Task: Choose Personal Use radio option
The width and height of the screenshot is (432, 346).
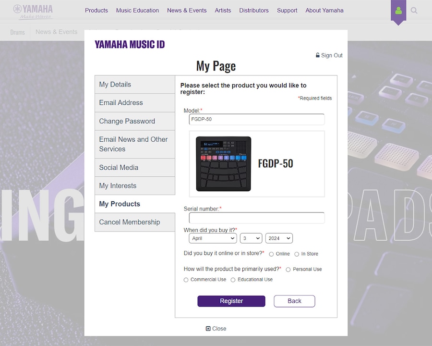Action: (288, 270)
